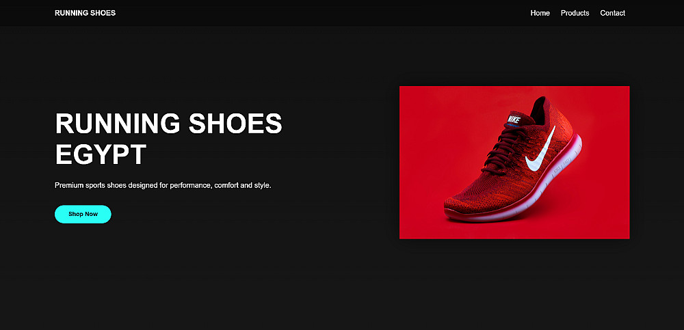Click the cyan Shop Now button
684x330 pixels.
pyautogui.click(x=83, y=214)
